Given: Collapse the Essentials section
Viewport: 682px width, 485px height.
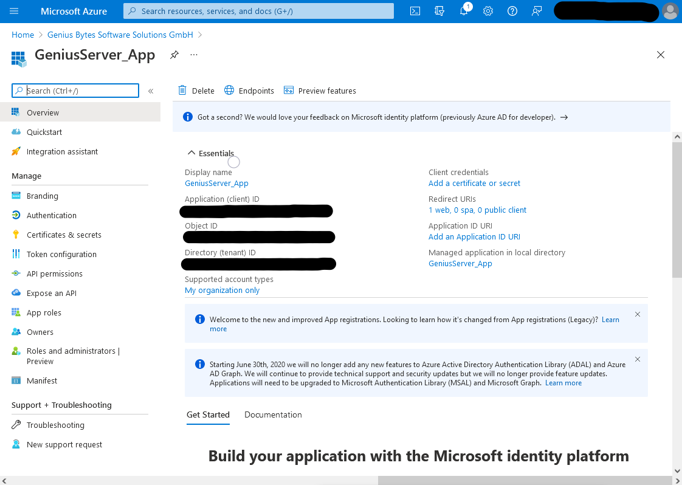Looking at the screenshot, I should coord(211,153).
